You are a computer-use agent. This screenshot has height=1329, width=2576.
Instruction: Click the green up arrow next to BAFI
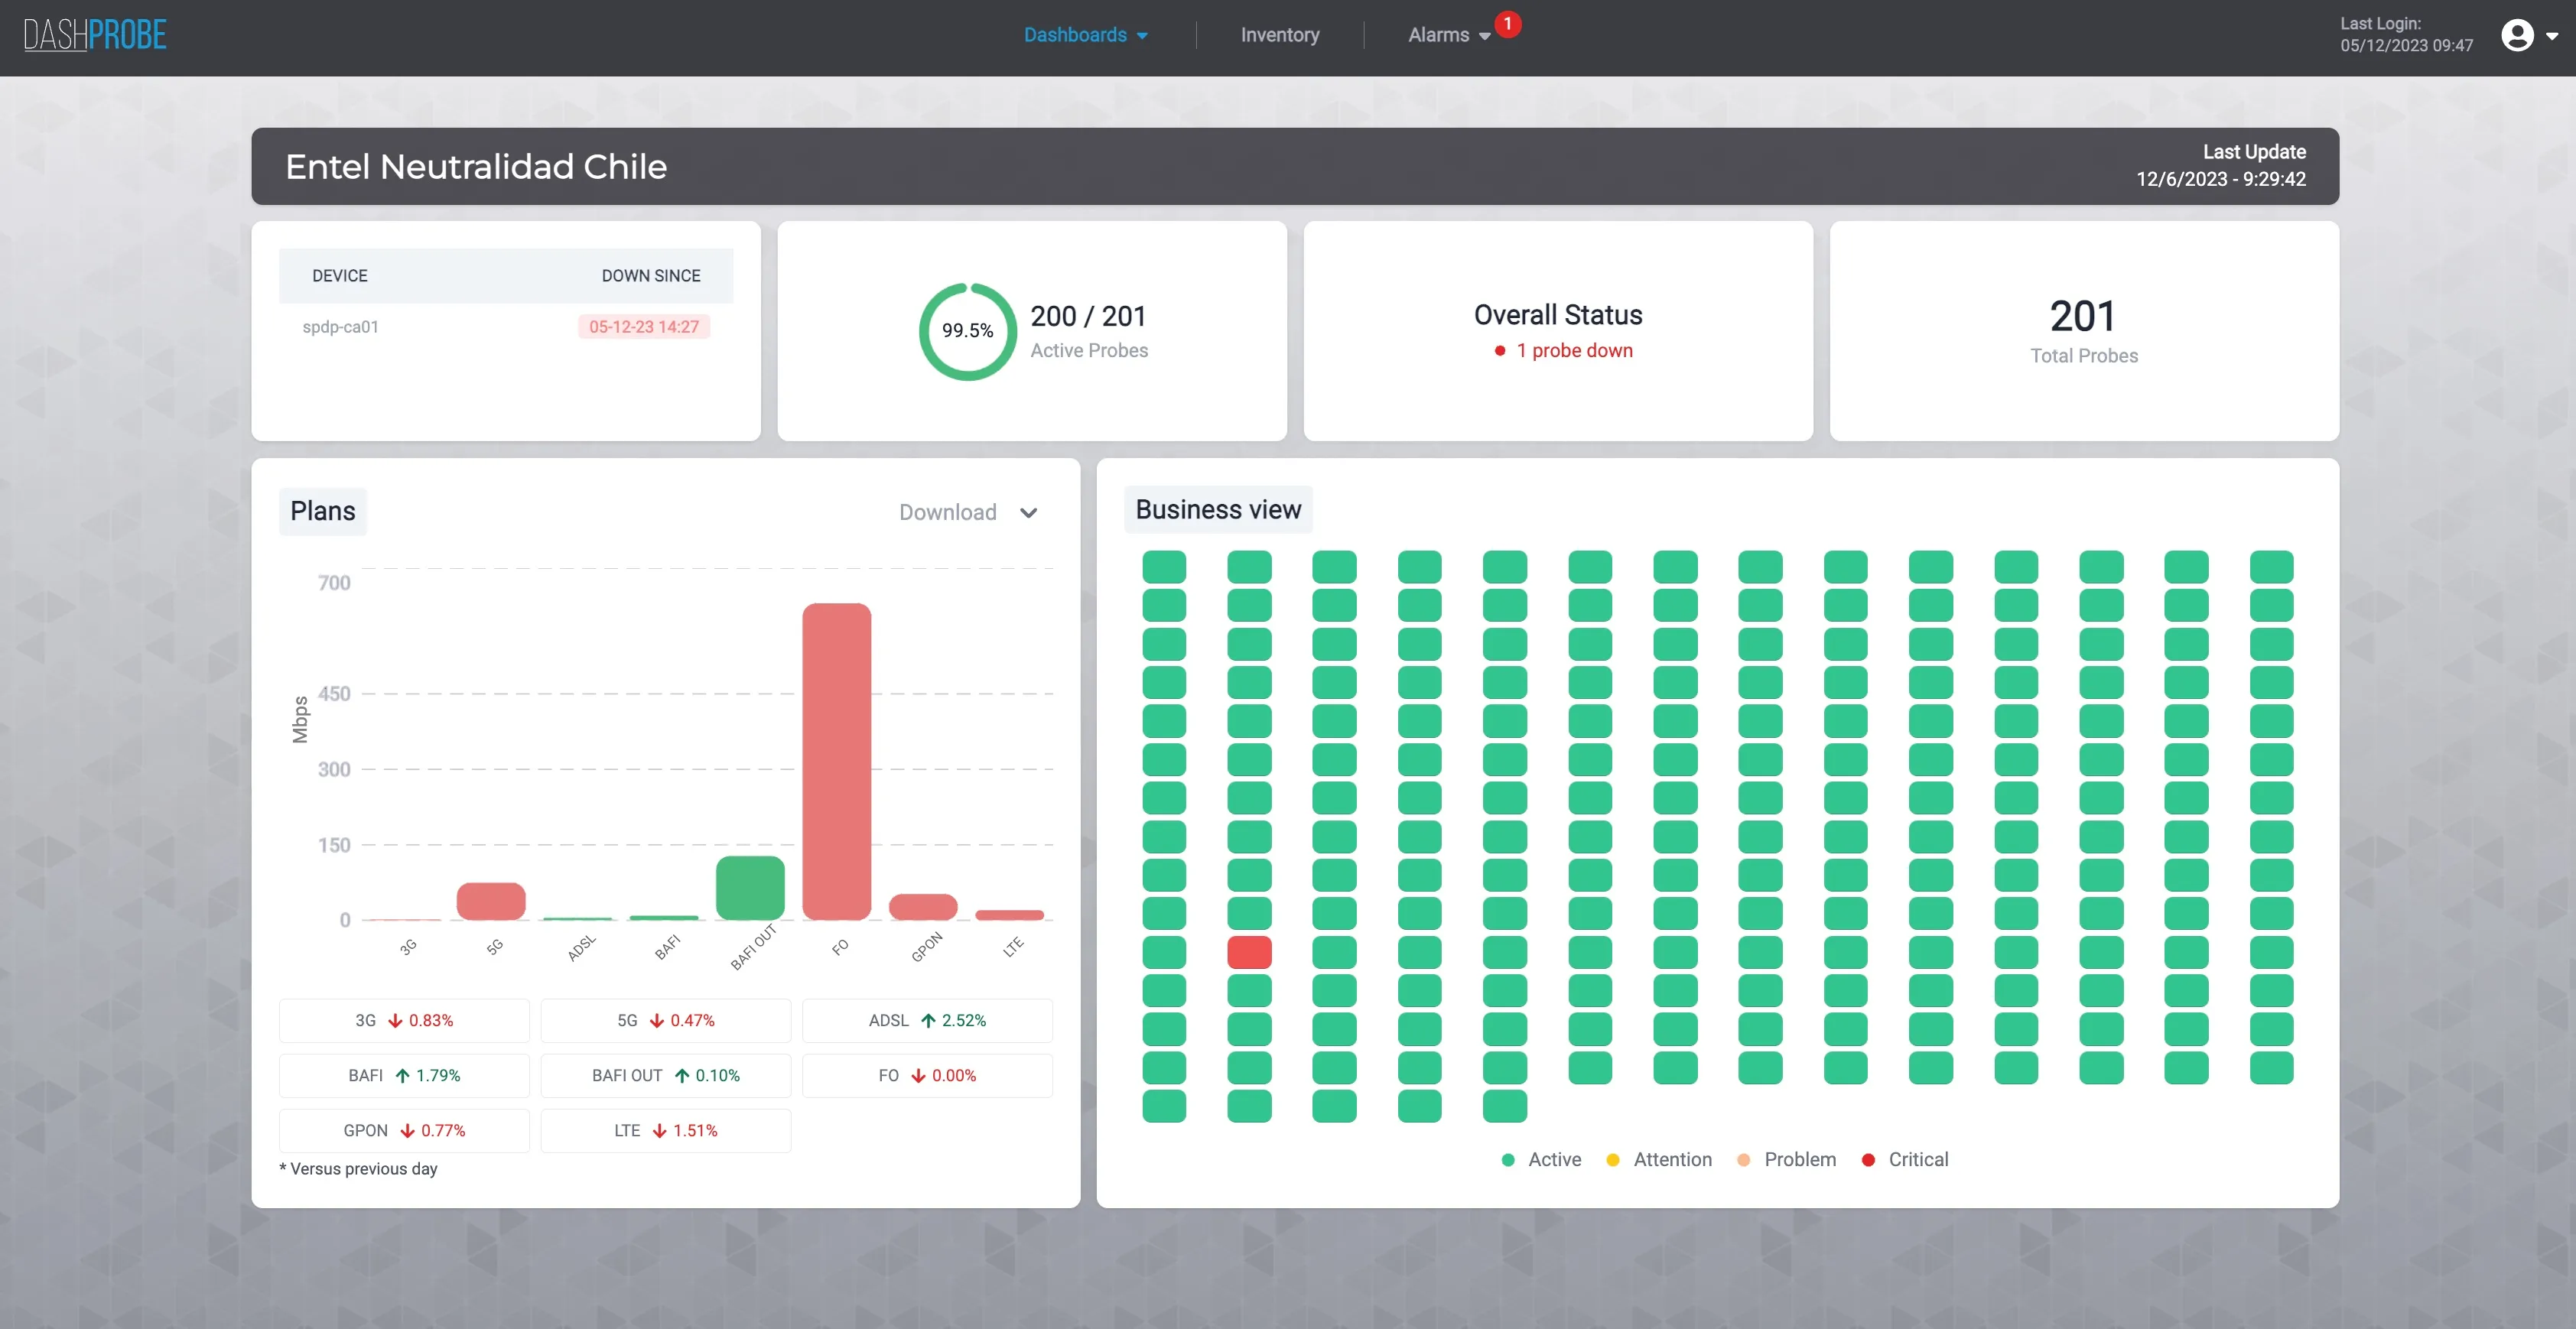tap(402, 1075)
